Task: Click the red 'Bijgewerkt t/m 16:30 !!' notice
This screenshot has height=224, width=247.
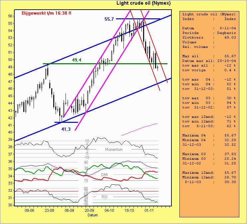Action: [46, 13]
